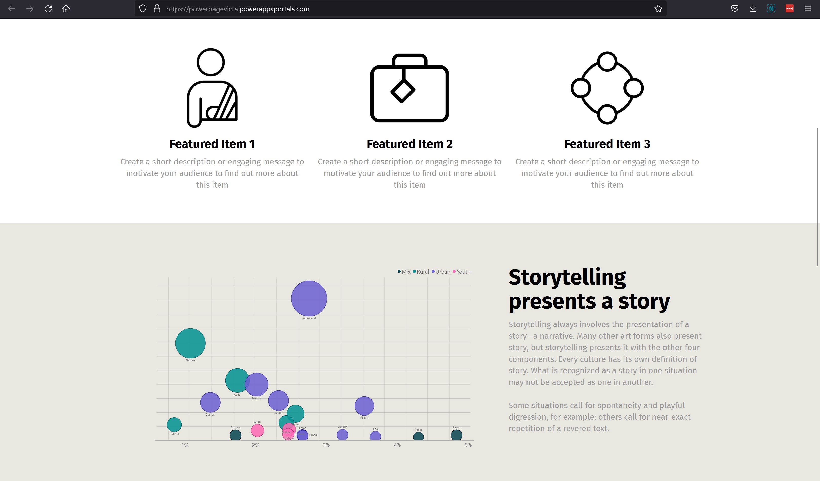
Task: Click the briefcase image for Item 2
Action: pyautogui.click(x=410, y=88)
